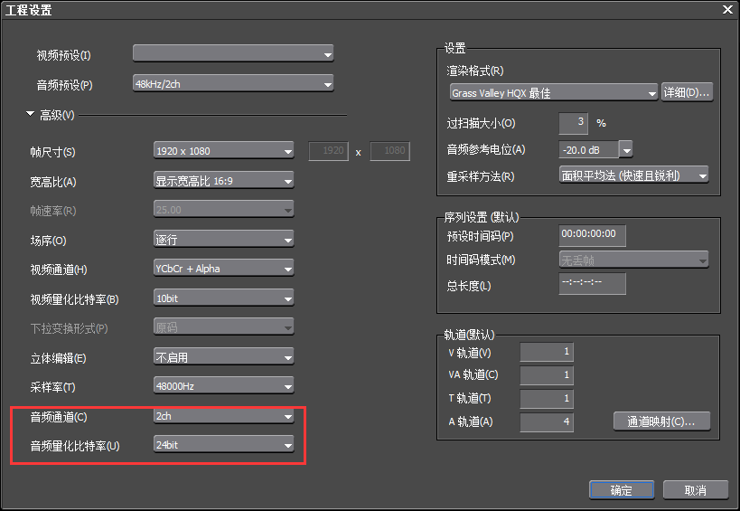This screenshot has width=740, height=511.
Task: Click the 音频通道(C) label
Action: [x=59, y=417]
